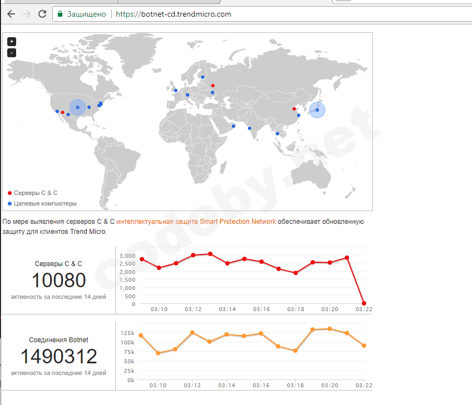Click the red chart point at 03/22
472x405 pixels.
point(364,303)
